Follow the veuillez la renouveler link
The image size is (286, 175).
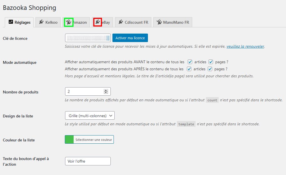tap(245, 46)
